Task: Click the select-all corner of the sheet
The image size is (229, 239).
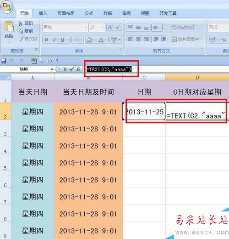Action: point(5,77)
